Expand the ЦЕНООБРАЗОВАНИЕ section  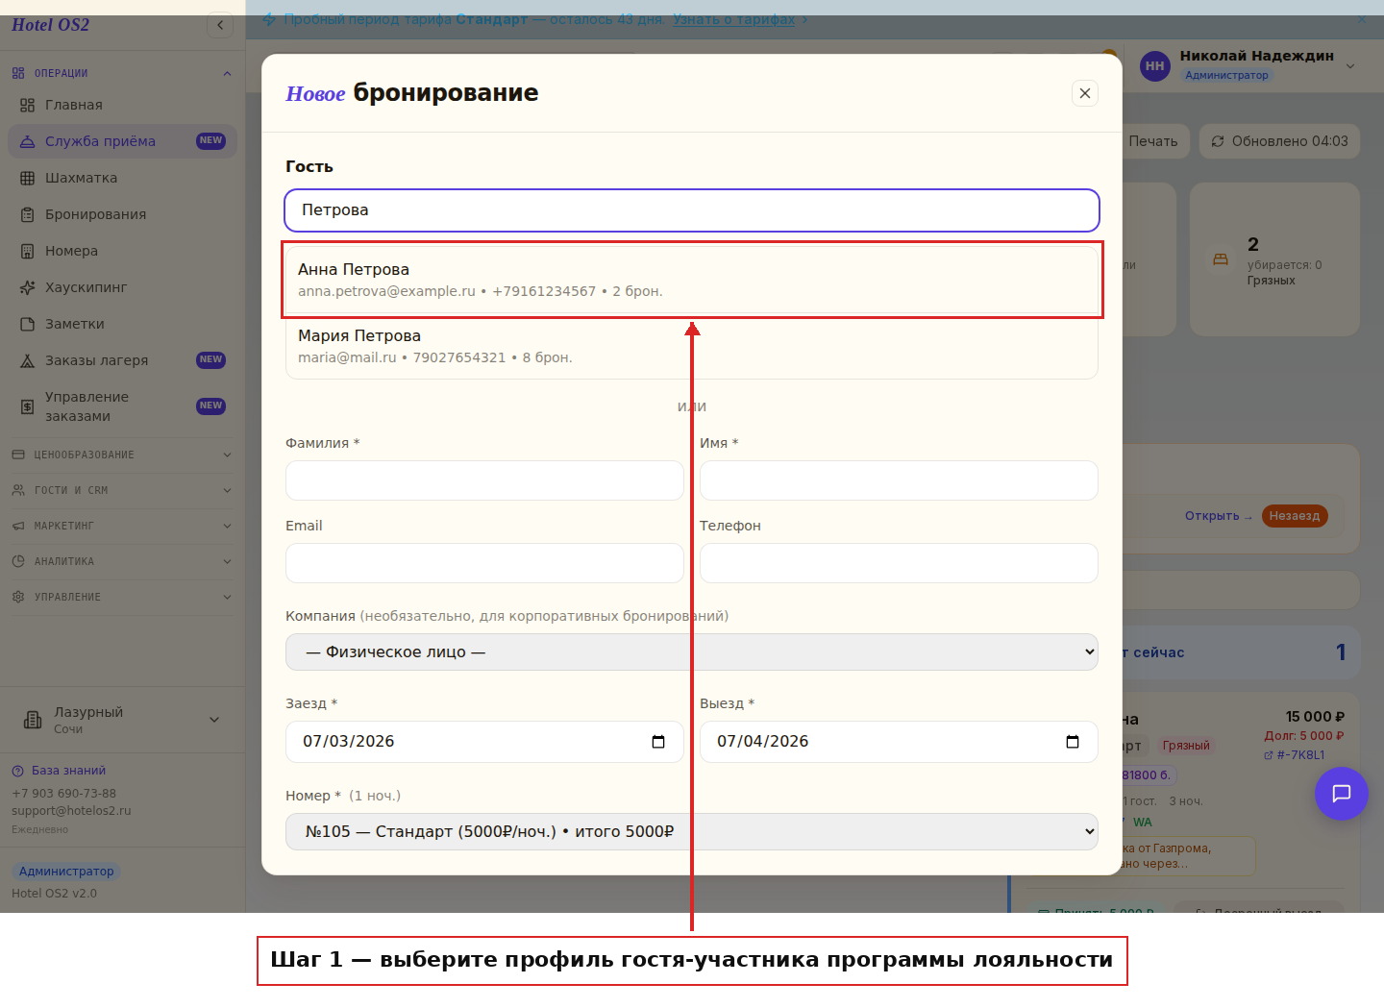point(122,455)
